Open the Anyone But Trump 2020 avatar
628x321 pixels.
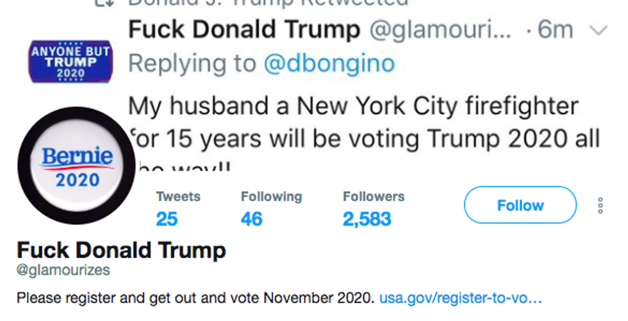(70, 62)
